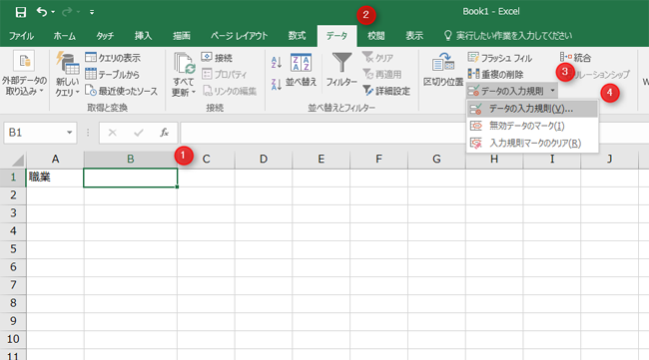Click クエリの表示 button

[113, 58]
